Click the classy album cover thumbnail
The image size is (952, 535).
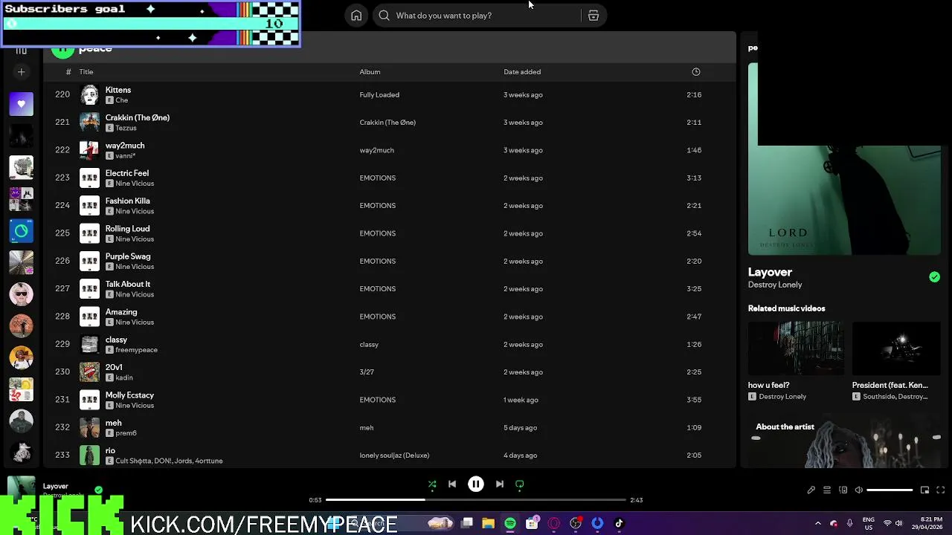(x=89, y=345)
